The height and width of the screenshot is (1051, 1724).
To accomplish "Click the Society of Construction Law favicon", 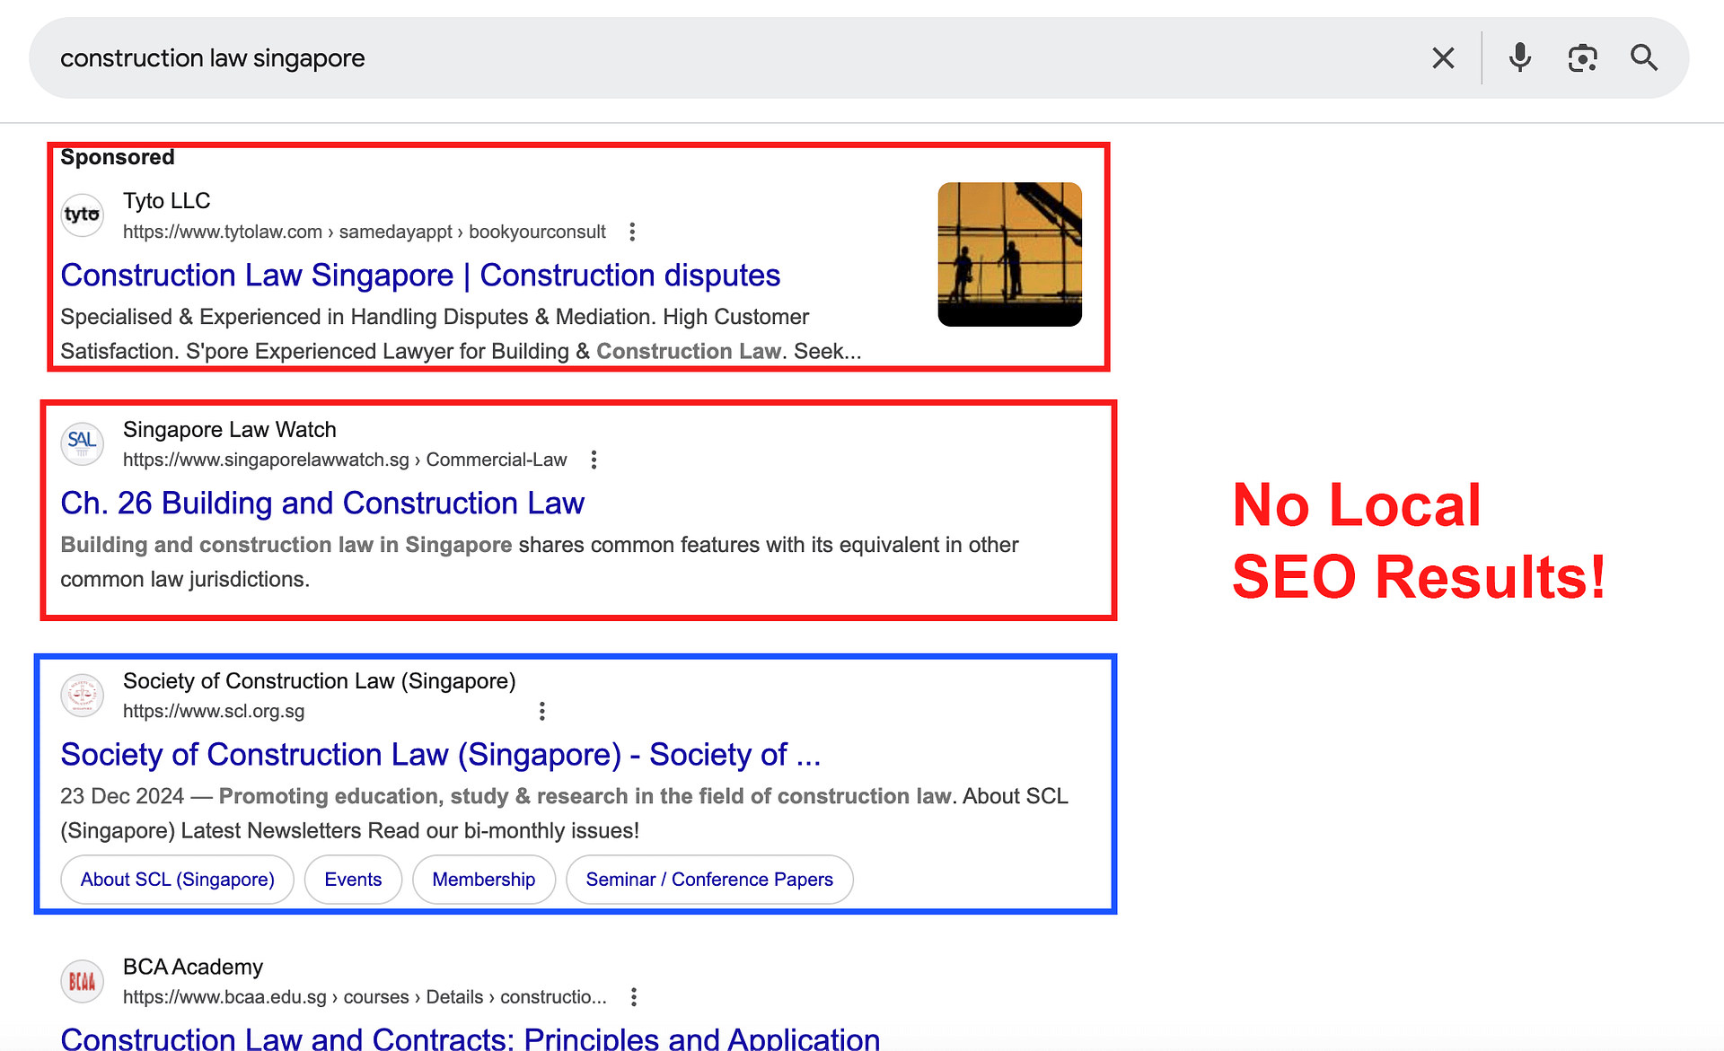I will [x=83, y=695].
